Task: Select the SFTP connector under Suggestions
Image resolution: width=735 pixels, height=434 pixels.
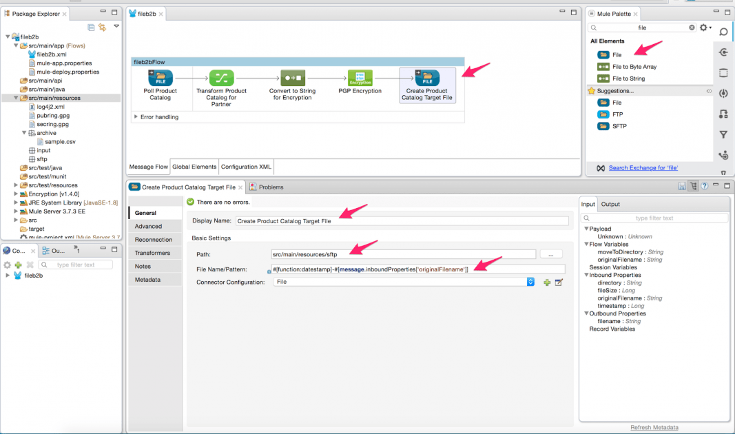Action: tap(614, 127)
